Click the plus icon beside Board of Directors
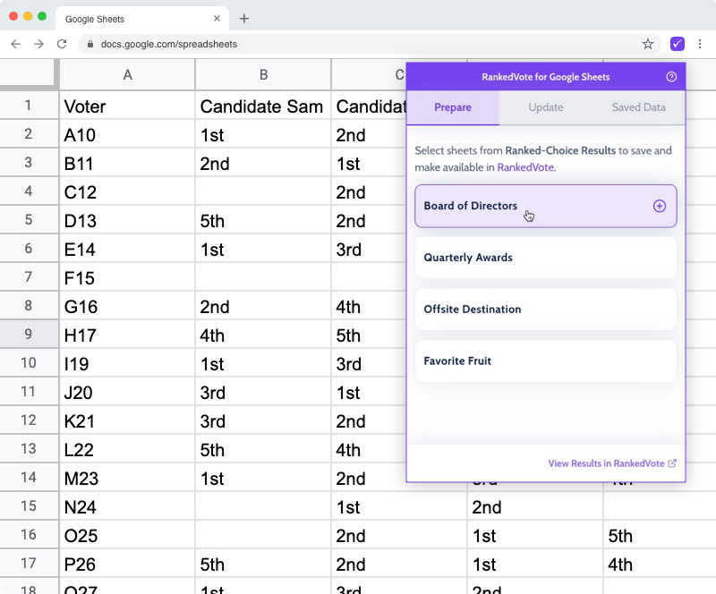716x594 pixels. pos(660,206)
